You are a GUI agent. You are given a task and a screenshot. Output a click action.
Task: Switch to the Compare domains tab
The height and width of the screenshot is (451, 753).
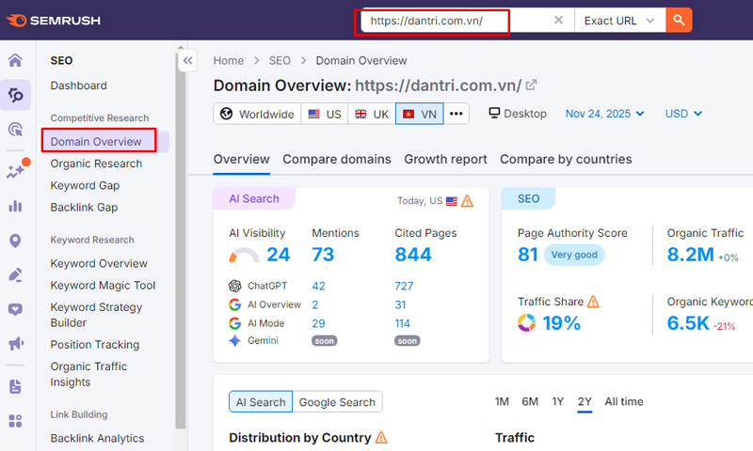coord(337,159)
